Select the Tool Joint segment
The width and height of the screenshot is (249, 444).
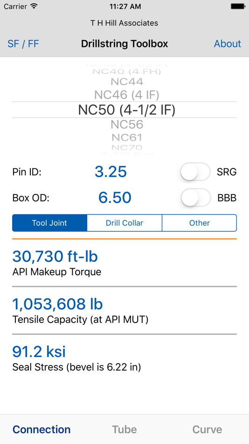(49, 223)
